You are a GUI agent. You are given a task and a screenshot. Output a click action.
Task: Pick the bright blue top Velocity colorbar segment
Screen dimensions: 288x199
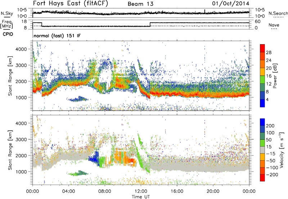click(262, 122)
